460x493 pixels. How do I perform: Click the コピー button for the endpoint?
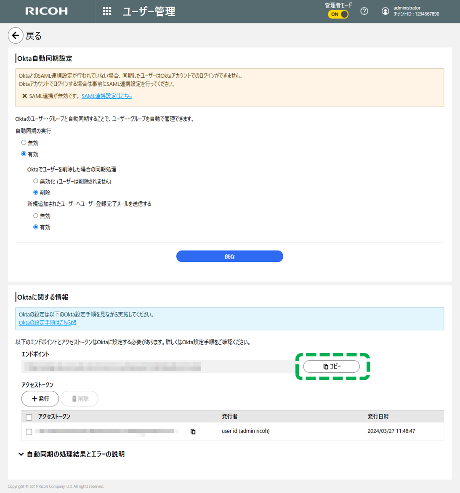click(331, 366)
